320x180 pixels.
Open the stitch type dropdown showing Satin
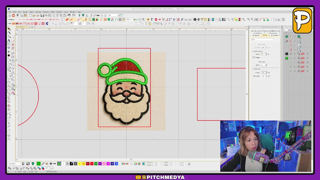pos(263,39)
